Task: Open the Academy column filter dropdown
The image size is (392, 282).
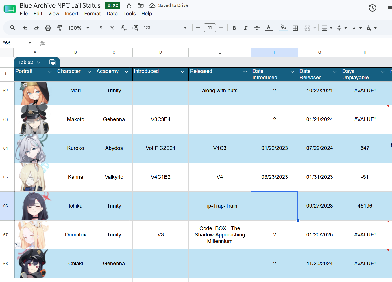Action: [127, 72]
